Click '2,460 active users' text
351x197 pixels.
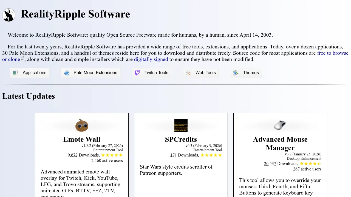click(107, 161)
